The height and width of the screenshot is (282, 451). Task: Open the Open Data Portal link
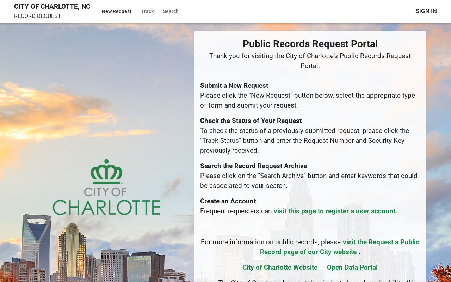click(x=352, y=267)
